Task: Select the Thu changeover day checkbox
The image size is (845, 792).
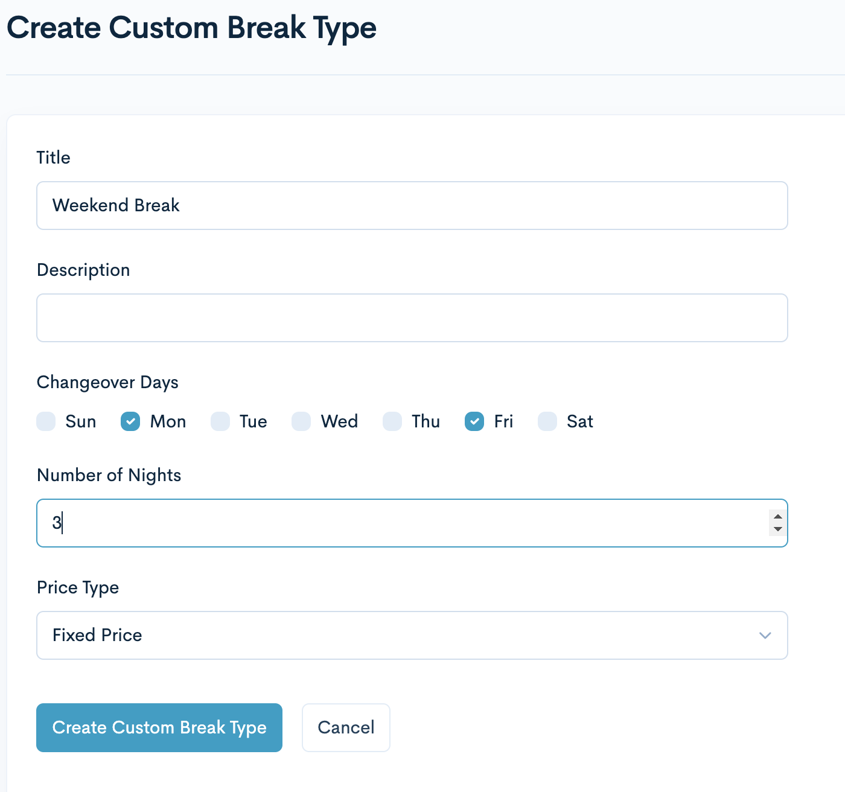Action: pyautogui.click(x=392, y=421)
